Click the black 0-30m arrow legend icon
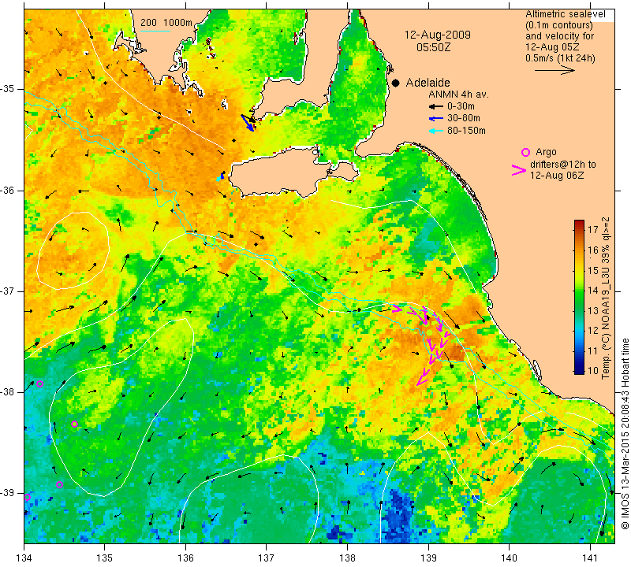The width and height of the screenshot is (631, 567). (x=436, y=107)
